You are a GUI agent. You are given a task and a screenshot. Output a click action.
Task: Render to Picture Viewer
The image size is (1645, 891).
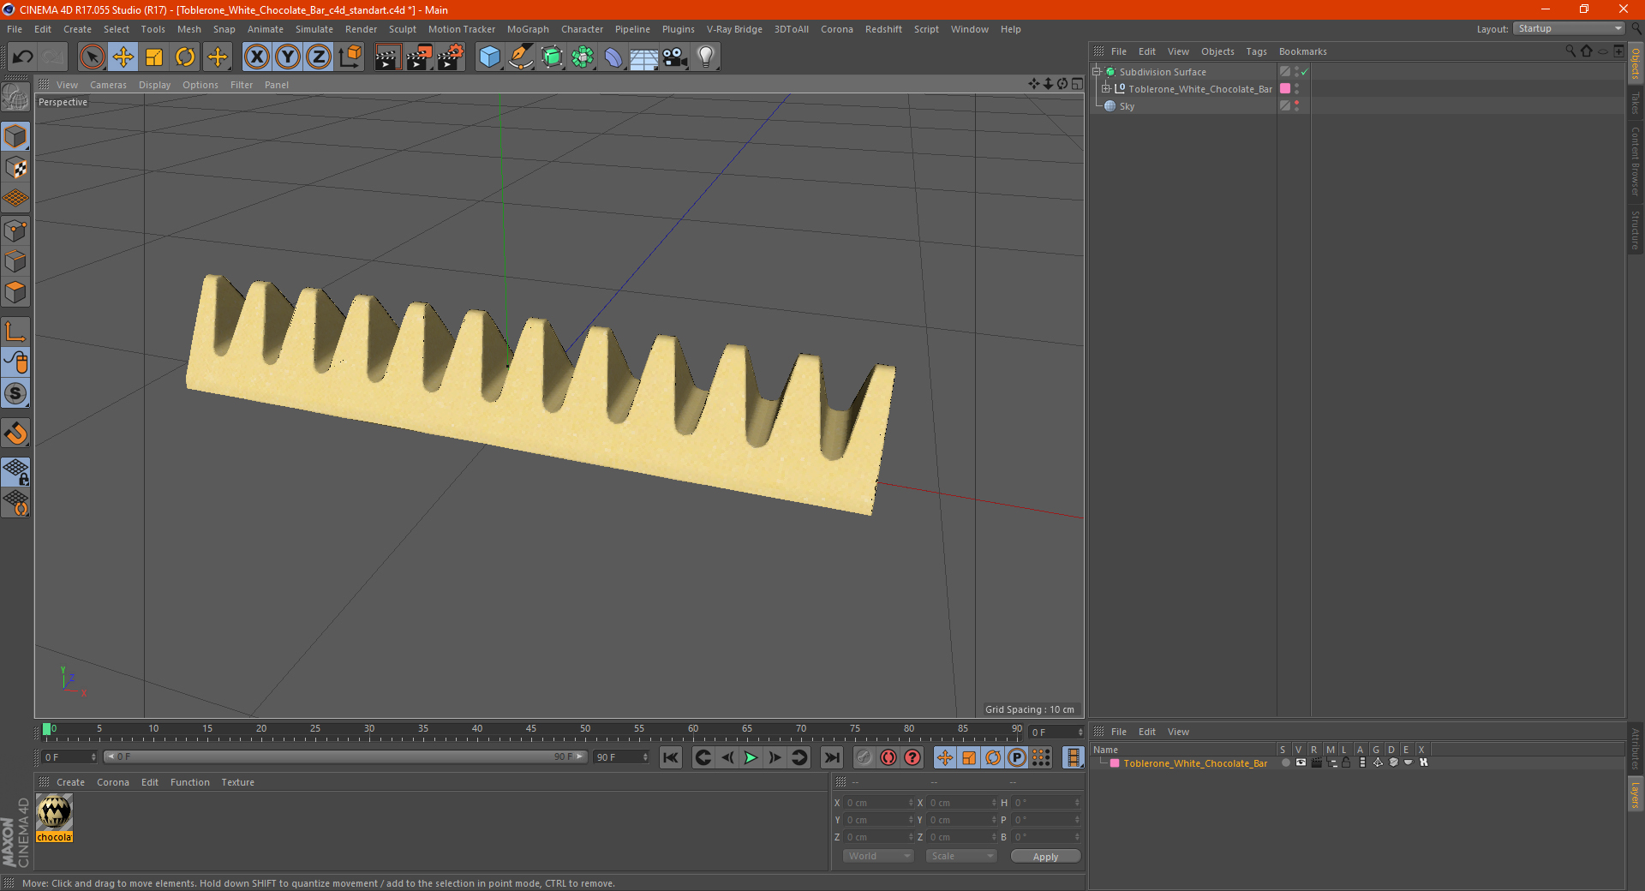[419, 57]
